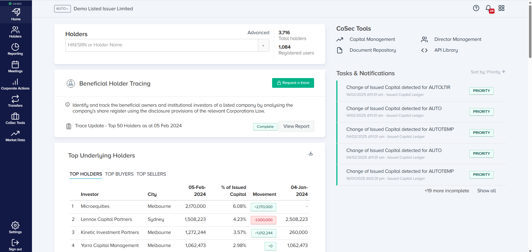
Task: Open the Transfers sidebar icon
Action: tap(15, 101)
